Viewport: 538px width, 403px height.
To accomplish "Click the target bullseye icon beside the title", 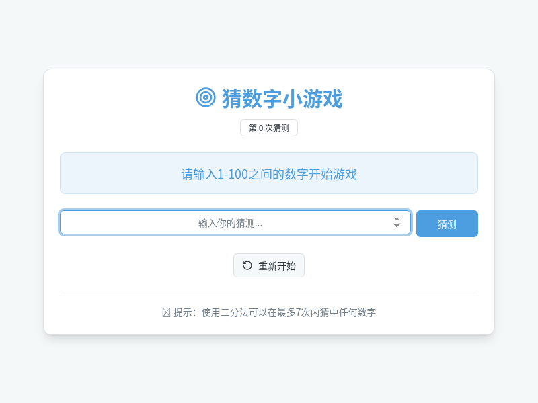I will (x=205, y=99).
